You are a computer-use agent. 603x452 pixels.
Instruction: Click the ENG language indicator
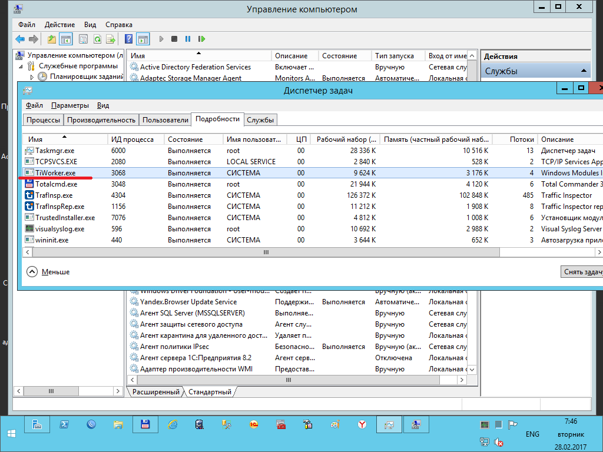click(x=532, y=434)
